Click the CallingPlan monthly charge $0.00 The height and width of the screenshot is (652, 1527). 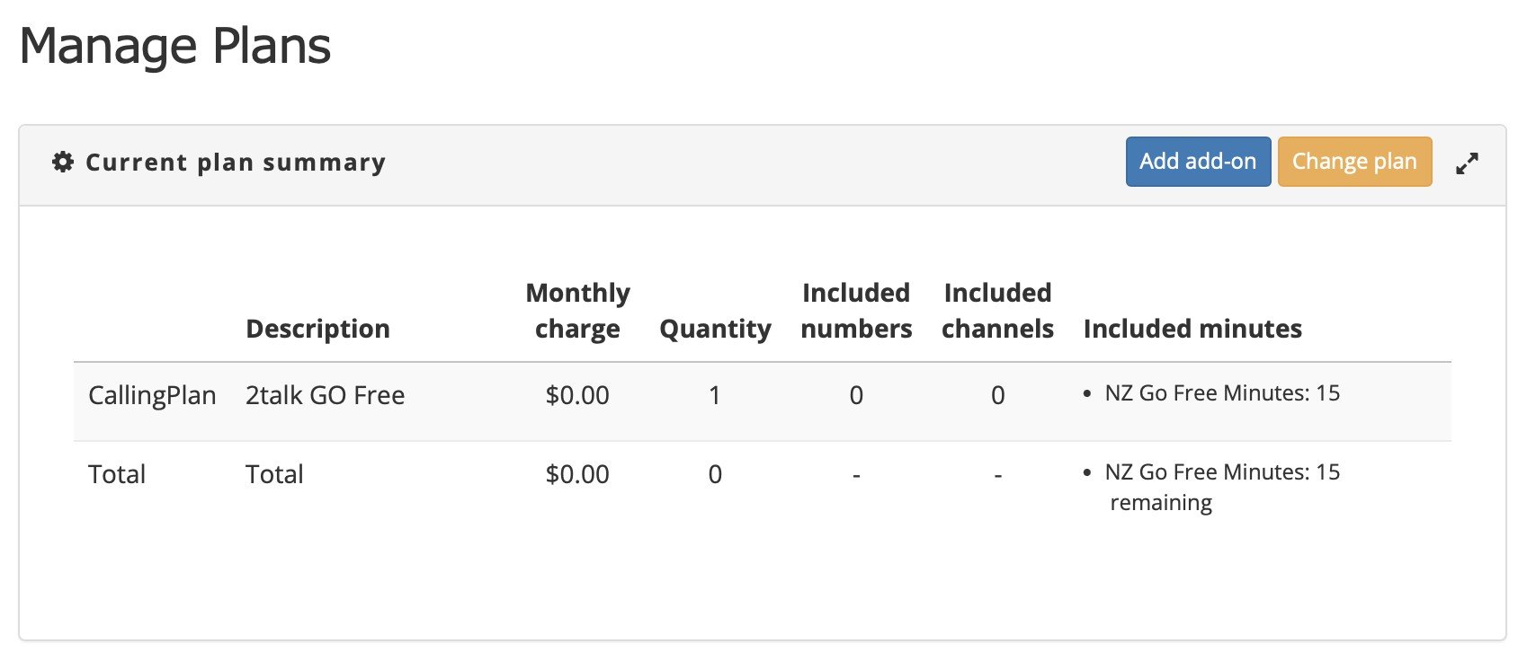tap(577, 395)
